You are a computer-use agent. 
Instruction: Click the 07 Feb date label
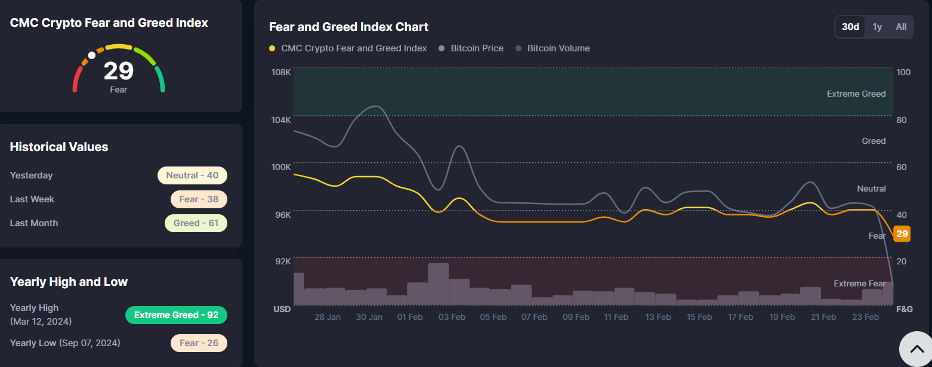pos(534,317)
